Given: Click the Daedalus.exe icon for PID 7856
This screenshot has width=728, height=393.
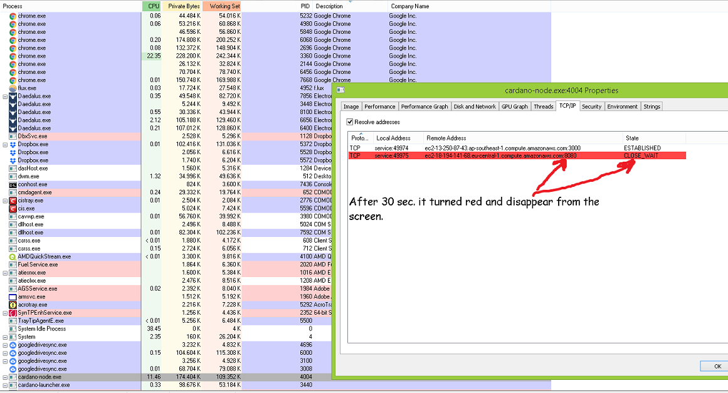Looking at the screenshot, I should (x=13, y=96).
